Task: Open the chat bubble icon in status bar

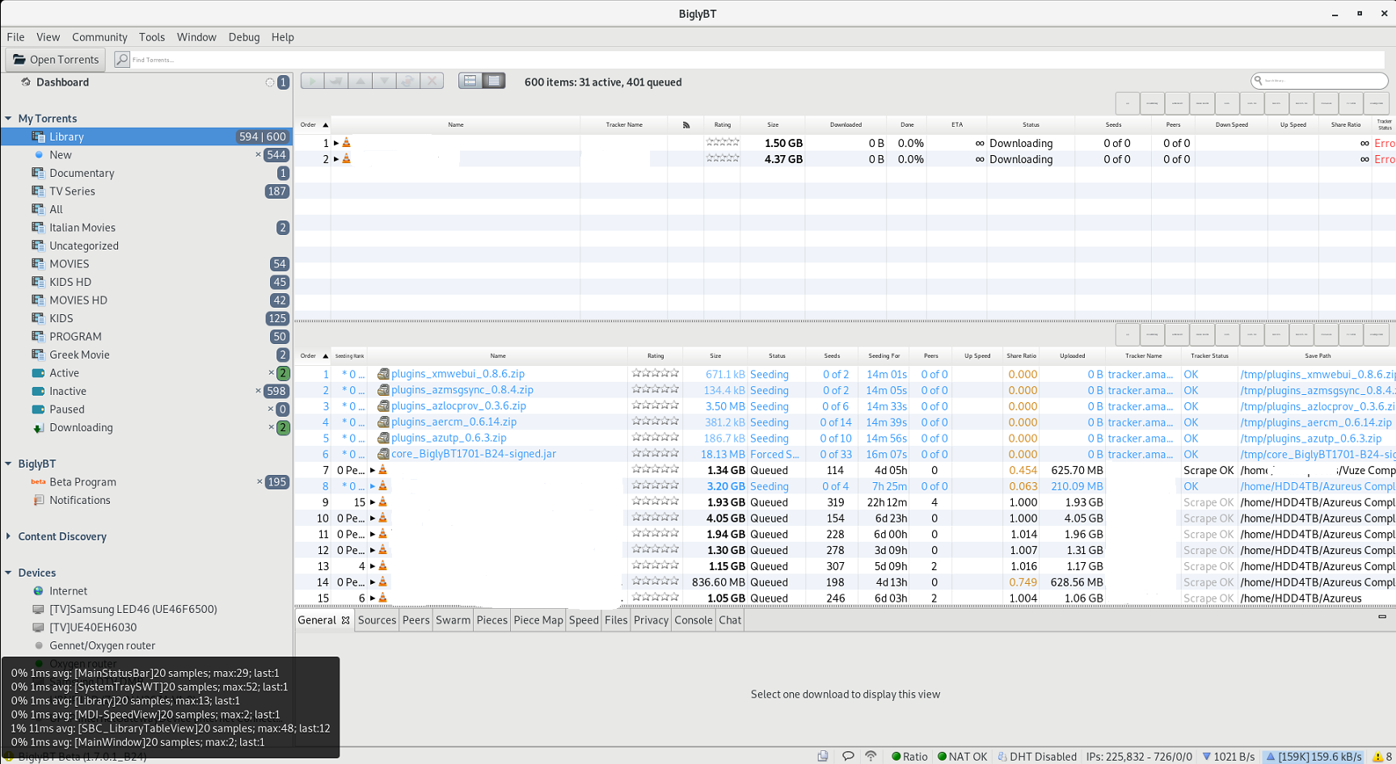Action: [x=848, y=756]
